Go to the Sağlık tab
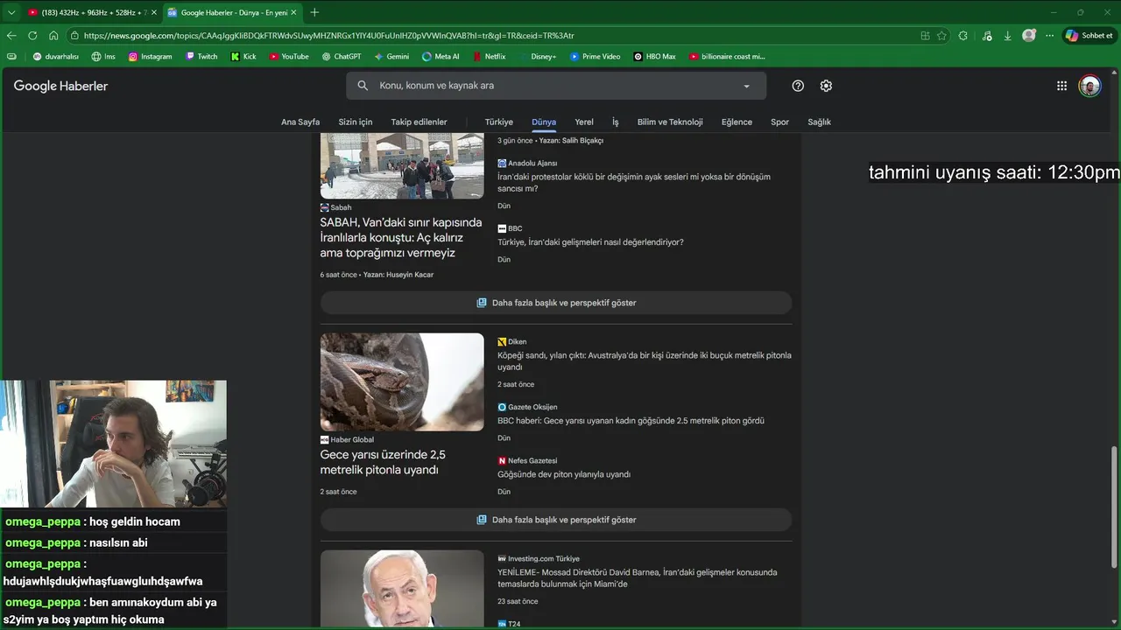The height and width of the screenshot is (630, 1121). tap(819, 122)
